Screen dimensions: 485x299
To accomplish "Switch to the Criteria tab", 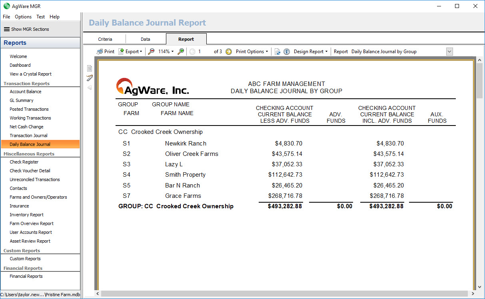I will (105, 39).
